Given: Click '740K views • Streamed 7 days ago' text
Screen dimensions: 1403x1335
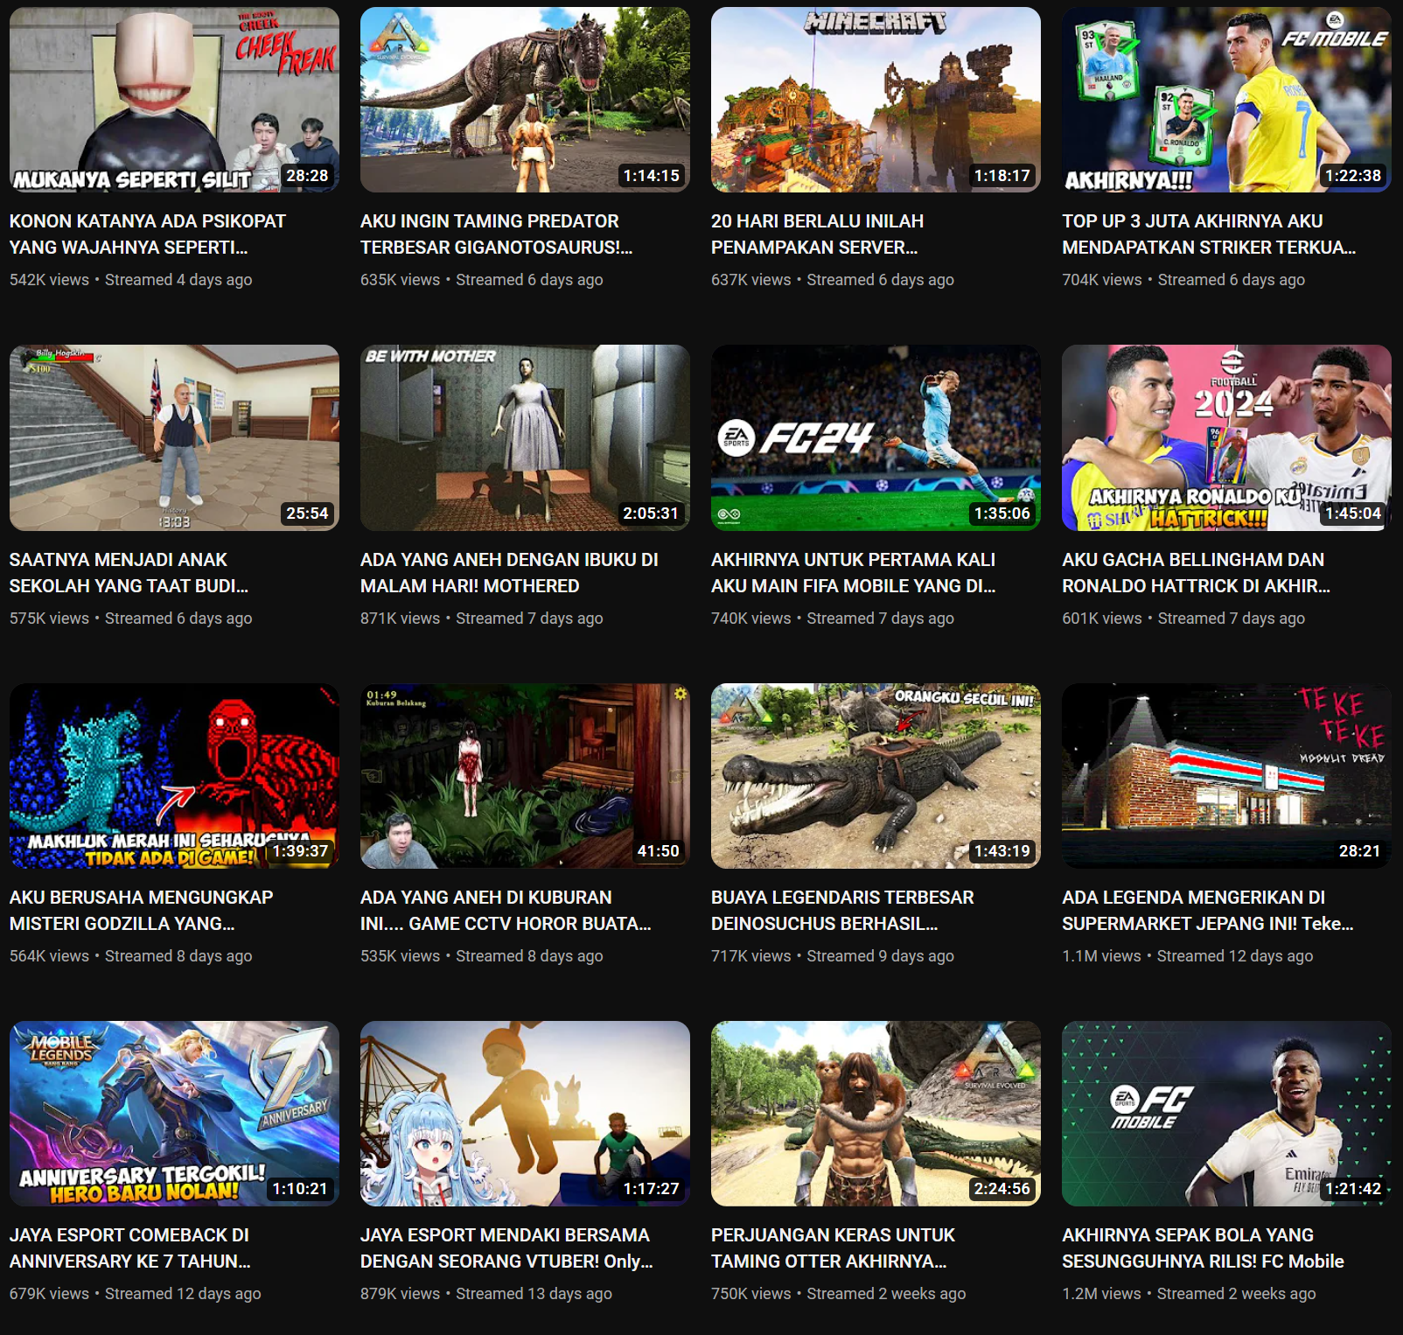Looking at the screenshot, I should click(833, 619).
